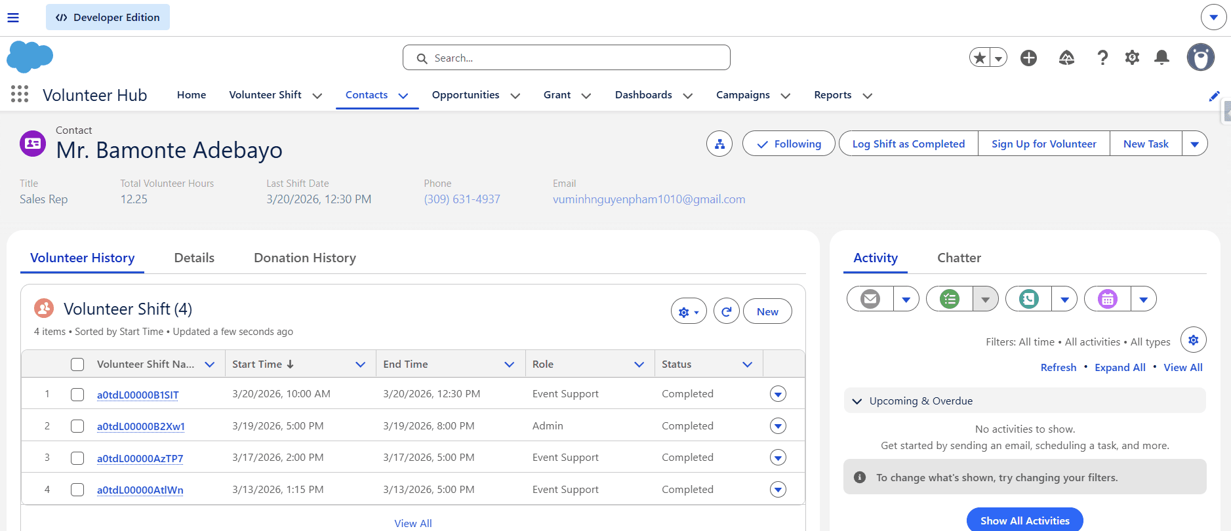Click the purple Contact record icon
Screen dimensions: 1231x531
point(33,144)
